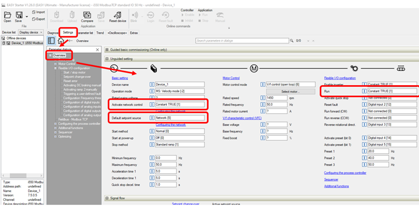
Task: Close the Parameter dialogs panel
Action: [x=98, y=50]
